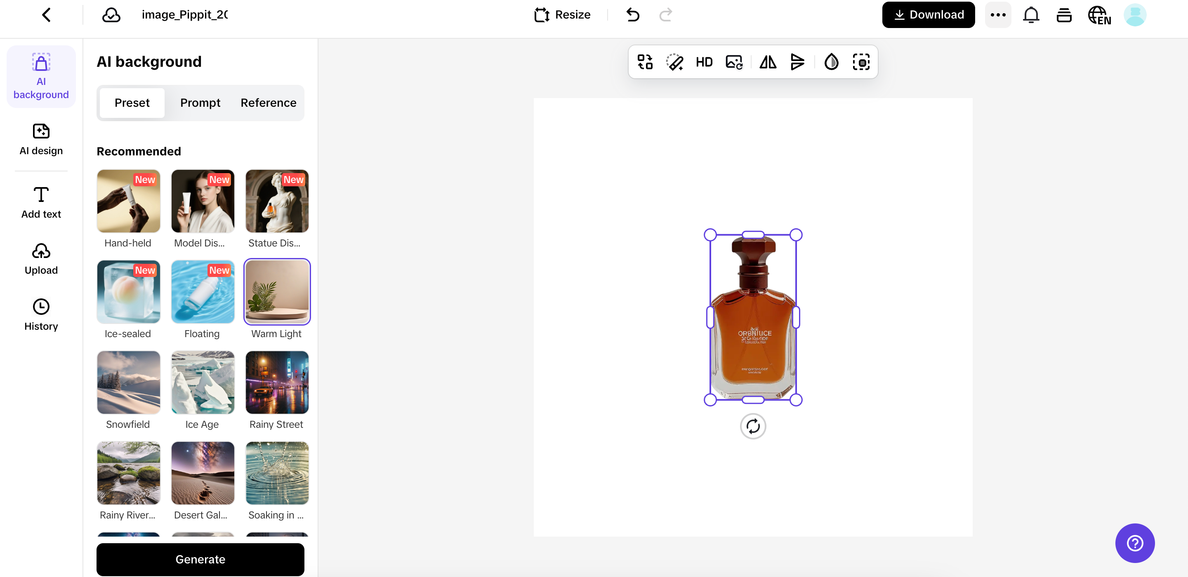This screenshot has width=1188, height=577.
Task: Select the Warm Light preset thumbnail
Action: (277, 291)
